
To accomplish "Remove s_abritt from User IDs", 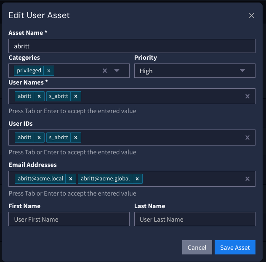I will tap(76, 138).
